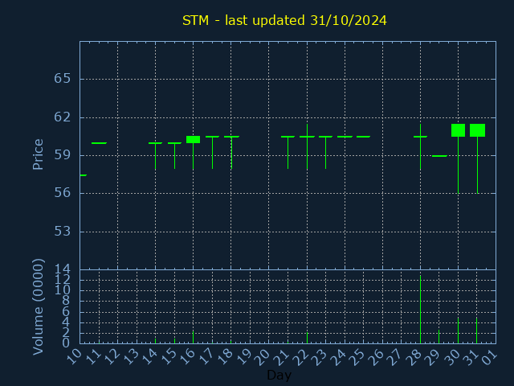Click the day 16 label on the x-axis
Viewport: 514px width, 386px height.
(188, 356)
